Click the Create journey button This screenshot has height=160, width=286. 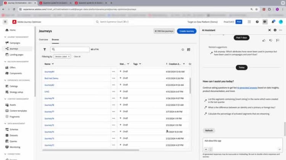pos(186,31)
